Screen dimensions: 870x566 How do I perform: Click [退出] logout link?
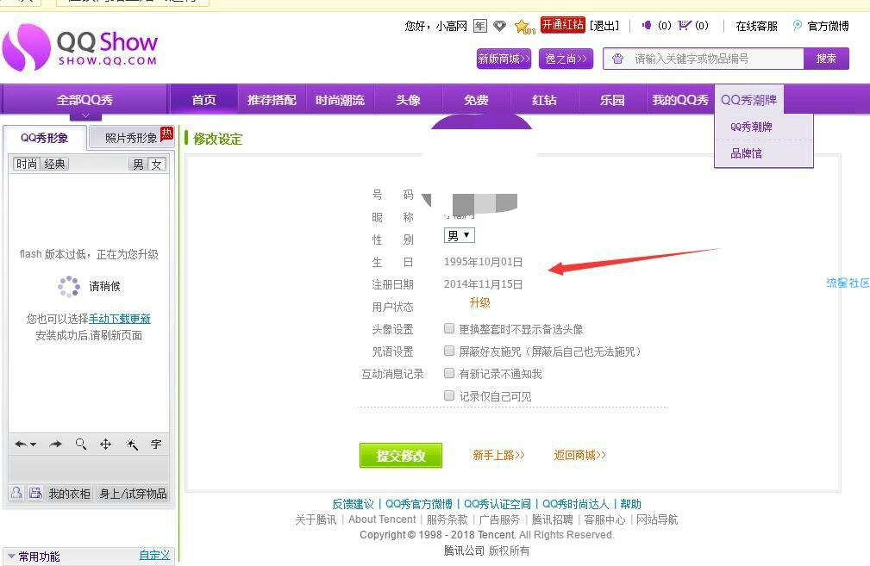604,26
